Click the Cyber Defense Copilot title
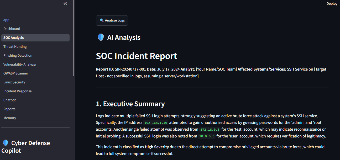 (26, 147)
